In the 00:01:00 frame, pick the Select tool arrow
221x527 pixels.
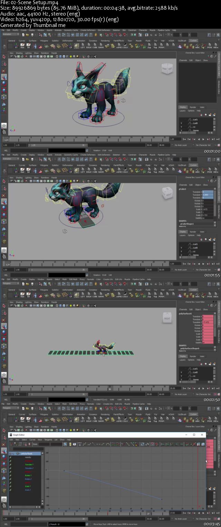pyautogui.click(x=4, y=57)
